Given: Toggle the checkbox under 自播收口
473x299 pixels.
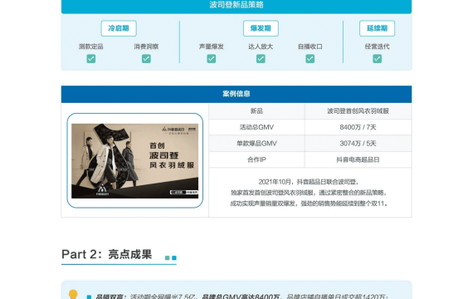Looking at the screenshot, I should coord(310,59).
